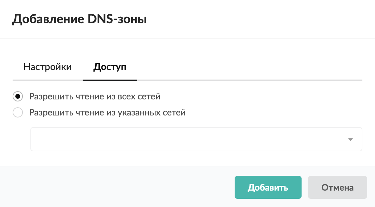Cancel adding the DNS zone
Viewport: 375px width, 207px height.
point(337,188)
